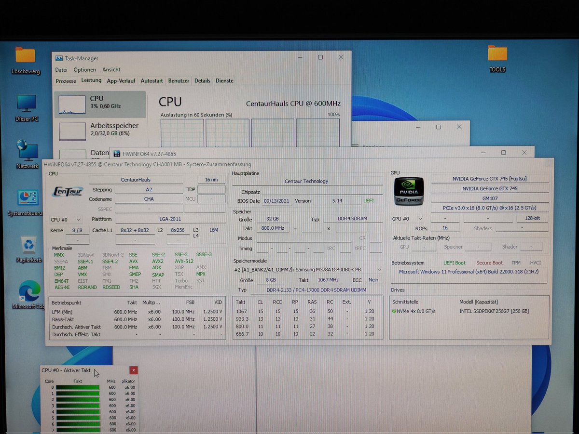Click the LFM (Min) operating point row
This screenshot has height=434, width=579.
138,311
